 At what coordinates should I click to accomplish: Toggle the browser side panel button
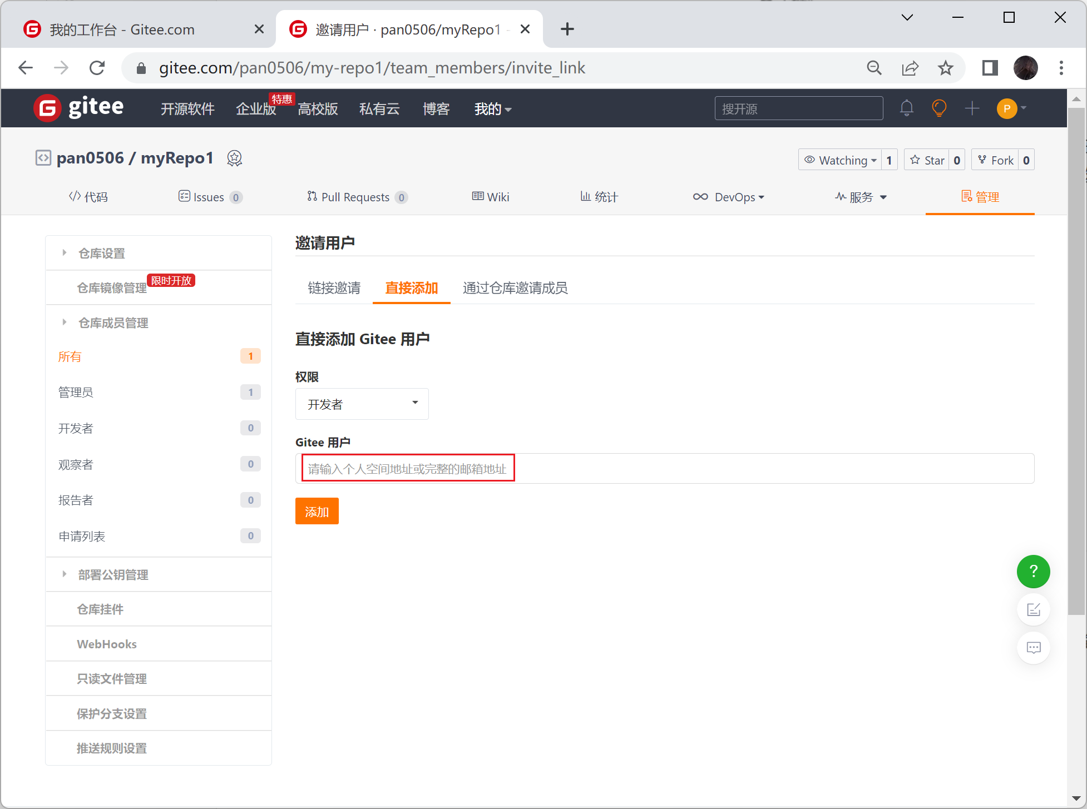click(990, 68)
